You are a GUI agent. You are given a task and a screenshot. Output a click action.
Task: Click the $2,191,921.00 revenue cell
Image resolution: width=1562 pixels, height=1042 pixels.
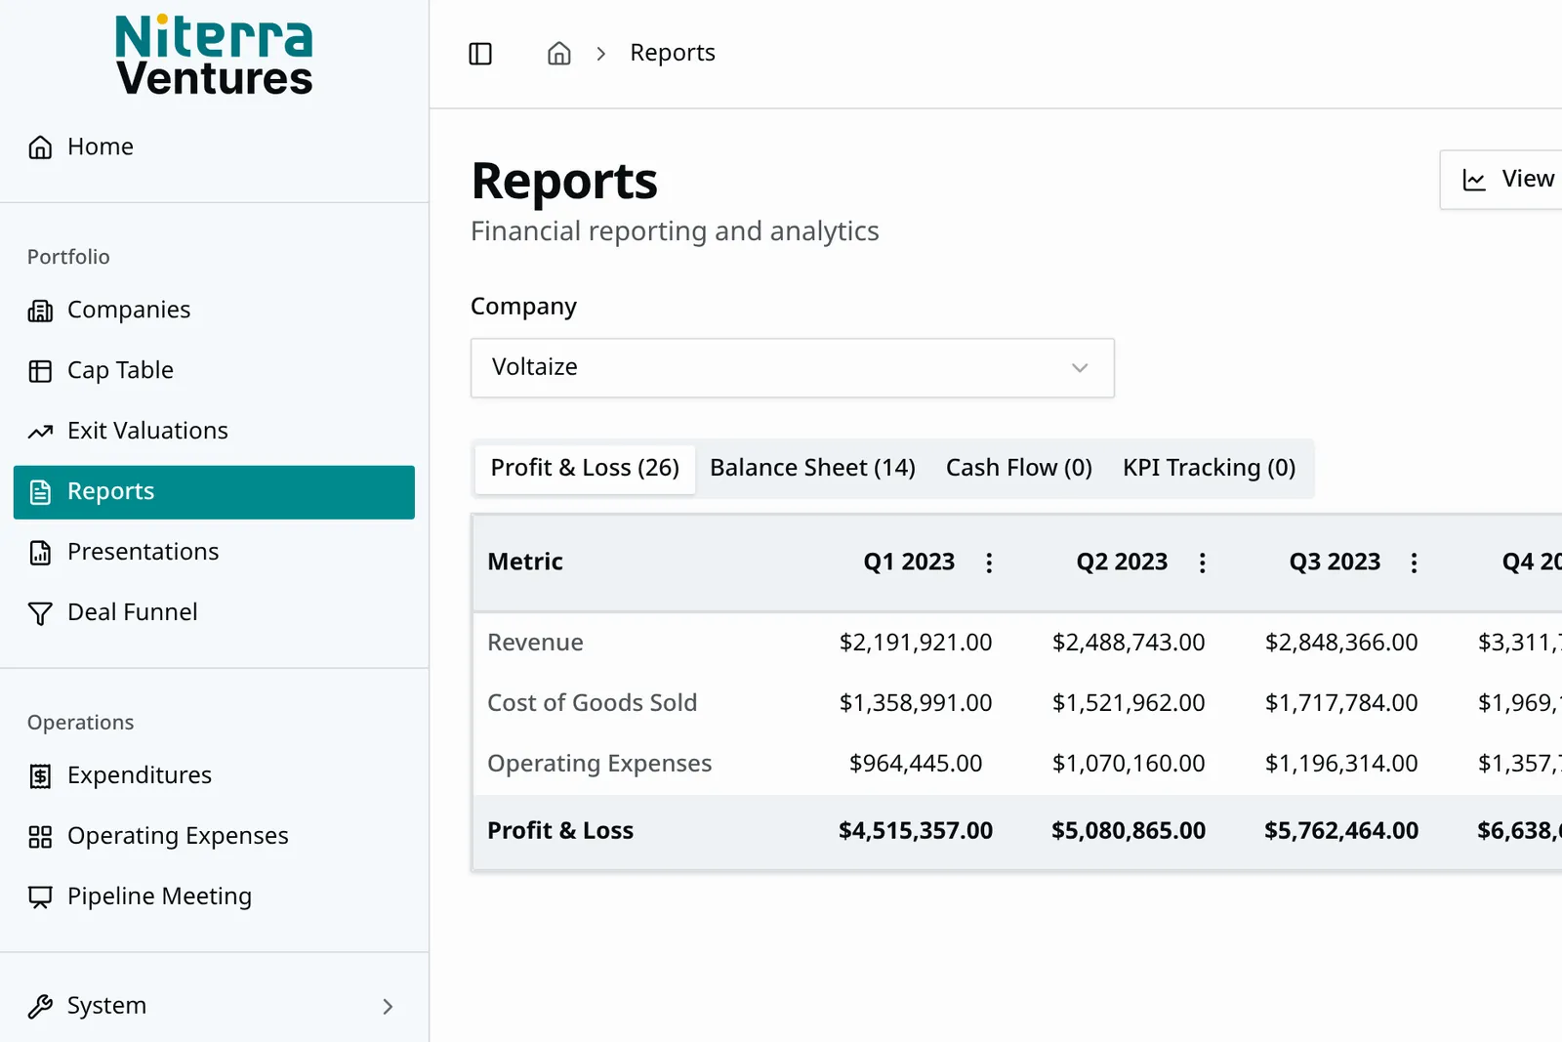pos(916,643)
